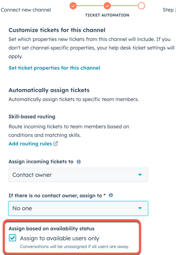Toggle Assign to available users only checkbox
Screen dimensions: 176x255
(x=12, y=238)
